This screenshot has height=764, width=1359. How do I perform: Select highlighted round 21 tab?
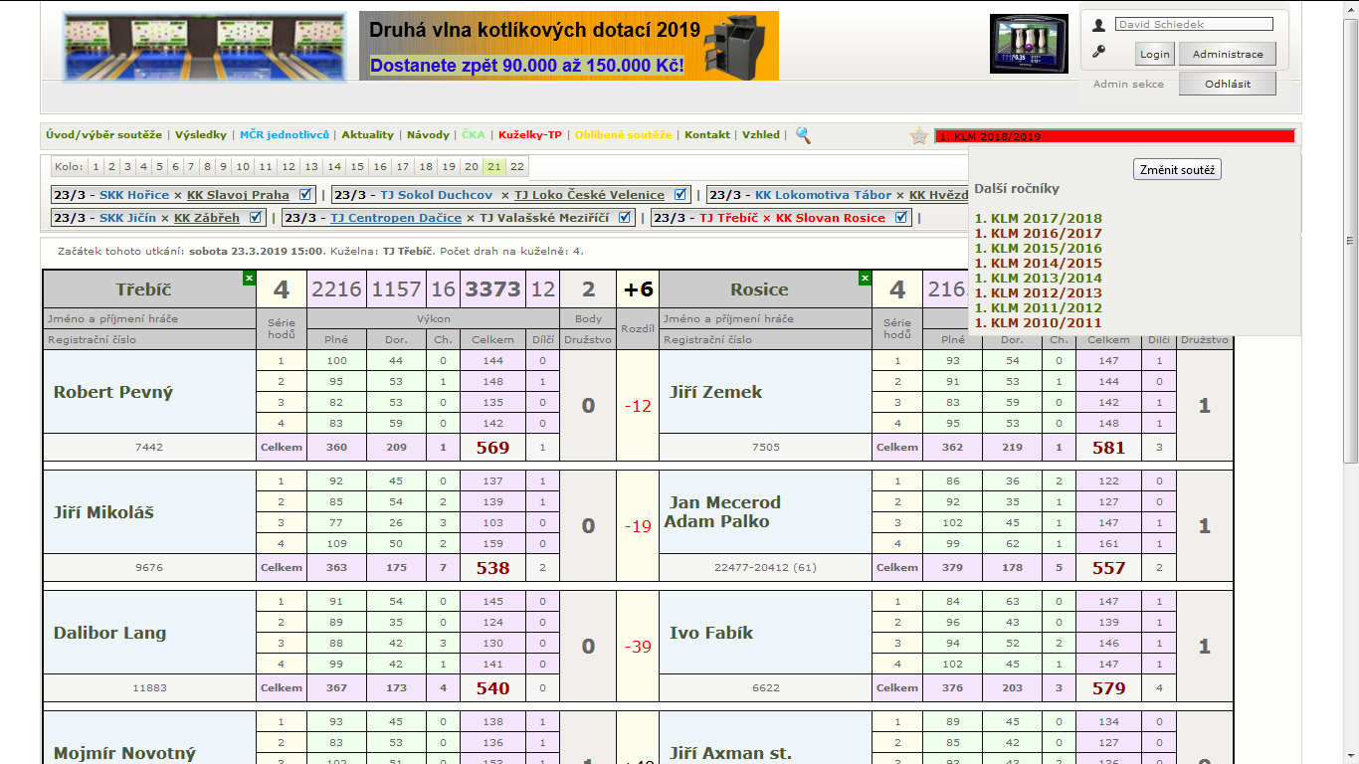coord(494,167)
